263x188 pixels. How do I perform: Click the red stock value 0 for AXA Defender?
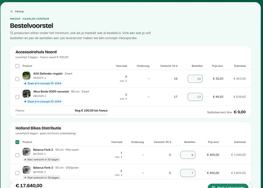tap(126, 77)
